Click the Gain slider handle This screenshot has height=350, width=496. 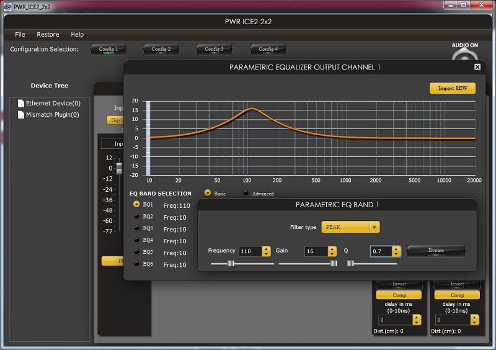pos(334,263)
